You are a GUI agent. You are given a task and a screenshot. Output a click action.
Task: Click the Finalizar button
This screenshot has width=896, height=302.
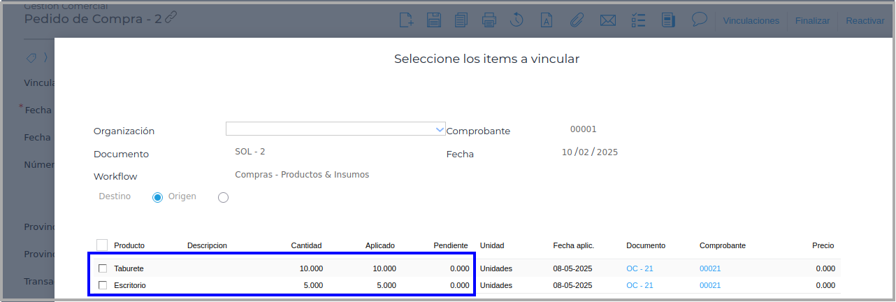point(812,21)
